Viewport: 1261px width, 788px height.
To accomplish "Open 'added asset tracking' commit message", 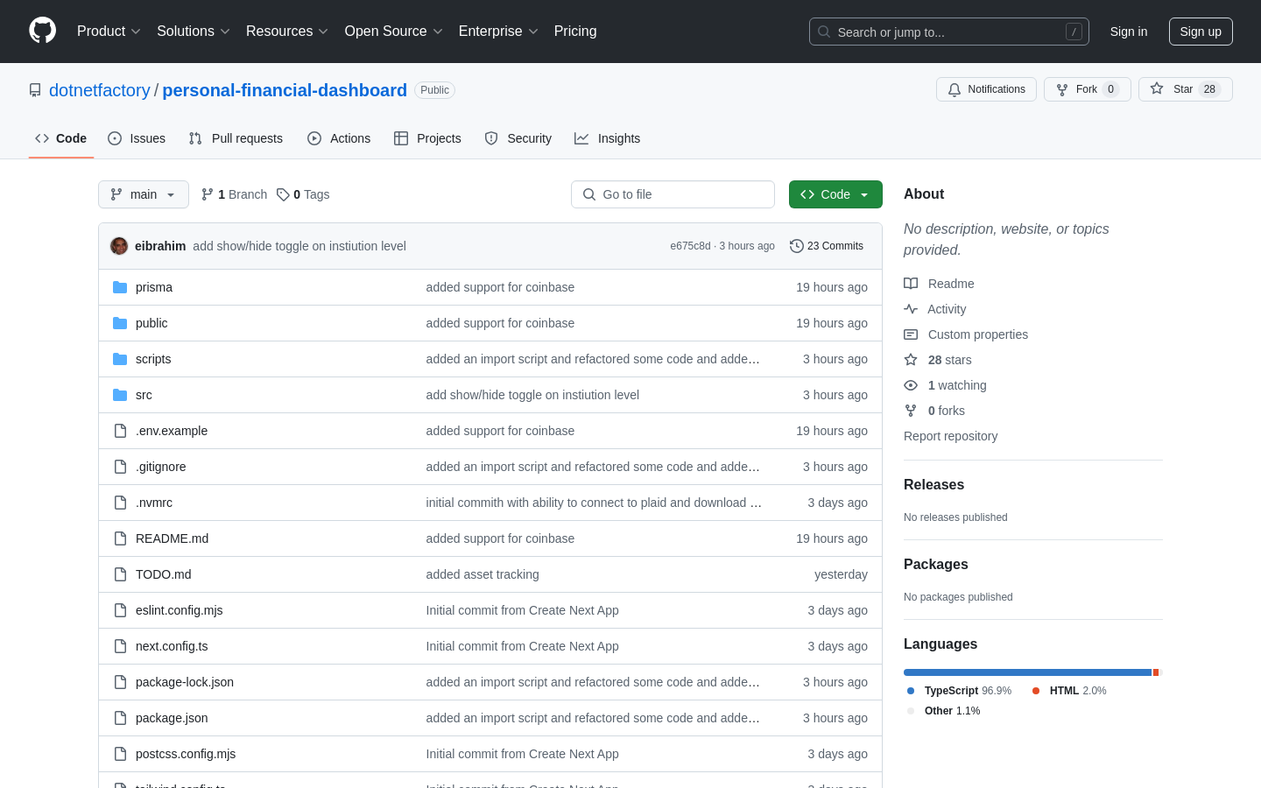I will [x=483, y=574].
